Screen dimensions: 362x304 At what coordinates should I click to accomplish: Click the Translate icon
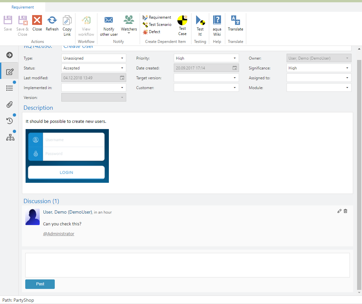(235, 21)
